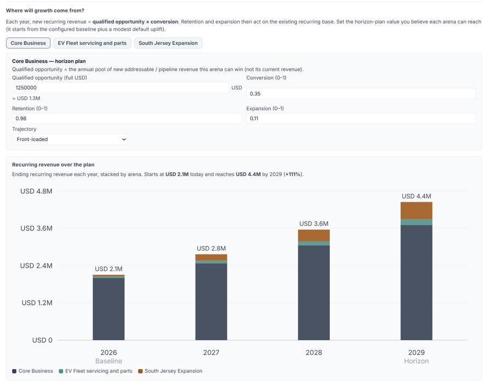This screenshot has height=385, width=485.
Task: Open the South Jersey Expansion tab
Action: (168, 43)
